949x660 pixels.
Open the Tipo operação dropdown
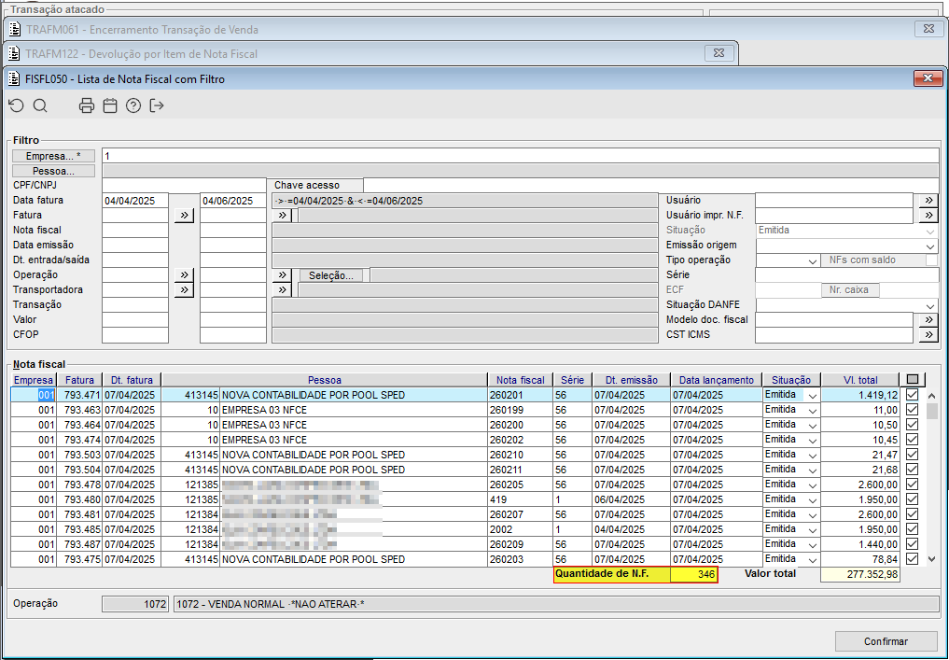[812, 260]
